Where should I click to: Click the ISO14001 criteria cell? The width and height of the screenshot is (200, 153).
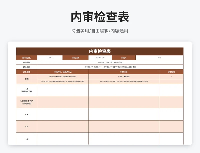(110, 62)
